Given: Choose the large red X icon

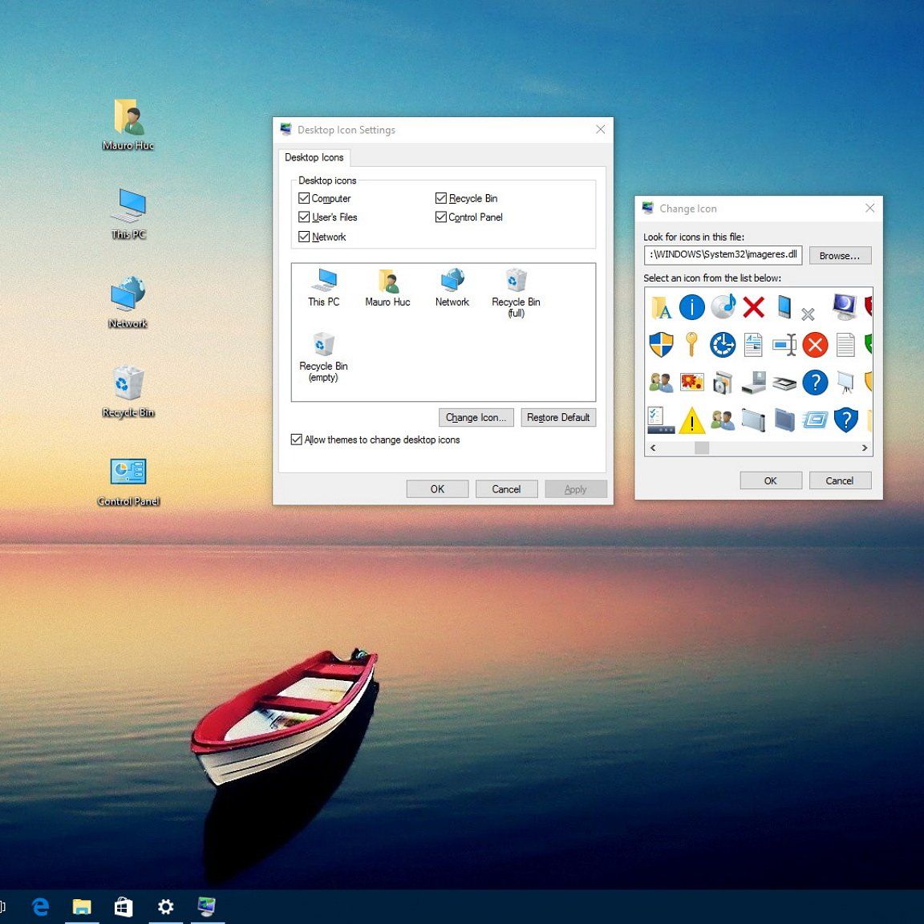Looking at the screenshot, I should click(x=753, y=306).
